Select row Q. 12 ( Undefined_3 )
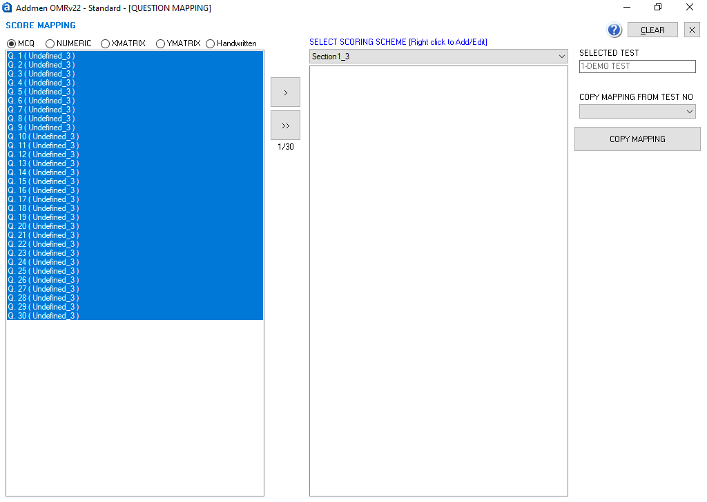707x502 pixels. tap(135, 154)
